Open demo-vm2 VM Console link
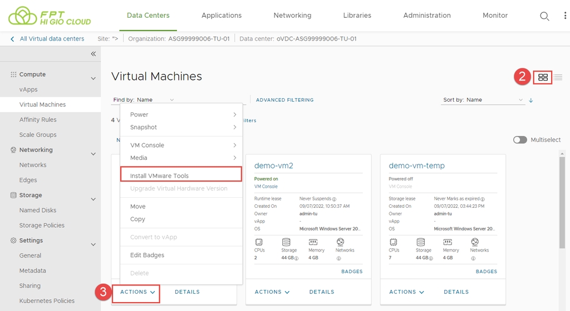The width and height of the screenshot is (570, 311). 266,187
